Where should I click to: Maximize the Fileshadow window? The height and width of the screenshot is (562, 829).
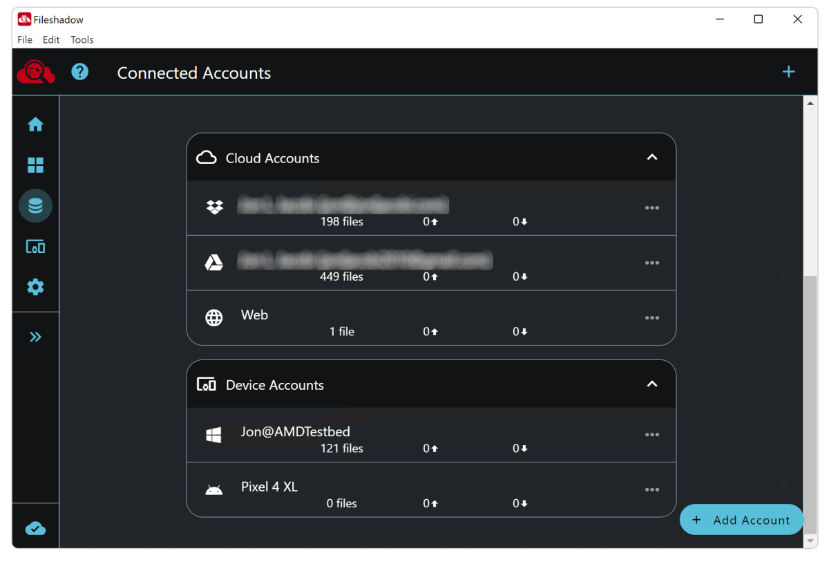pyautogui.click(x=758, y=19)
